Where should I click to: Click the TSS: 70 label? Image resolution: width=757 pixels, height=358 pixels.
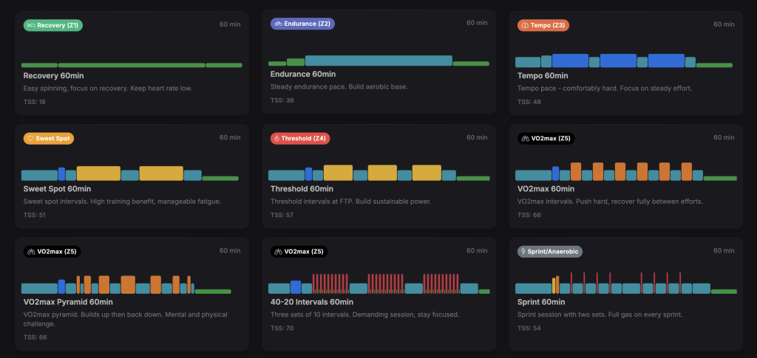click(282, 328)
